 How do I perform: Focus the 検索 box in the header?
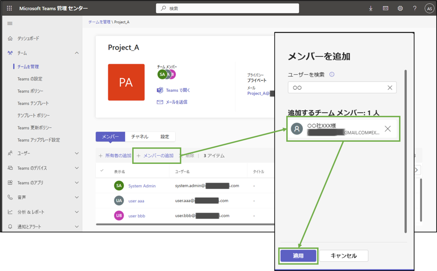pos(228,8)
